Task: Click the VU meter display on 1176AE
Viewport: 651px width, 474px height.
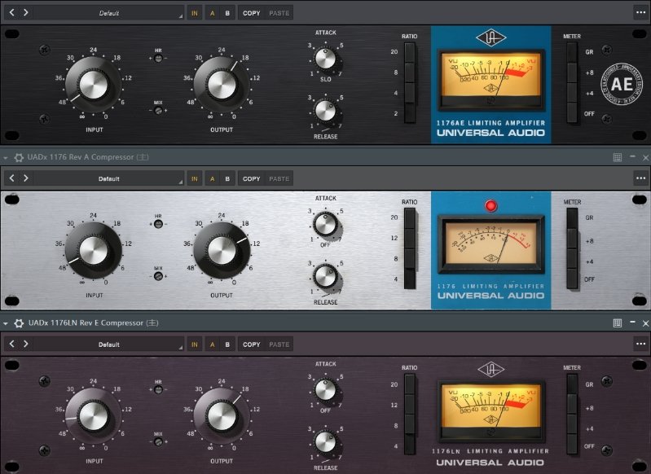Action: [490, 79]
